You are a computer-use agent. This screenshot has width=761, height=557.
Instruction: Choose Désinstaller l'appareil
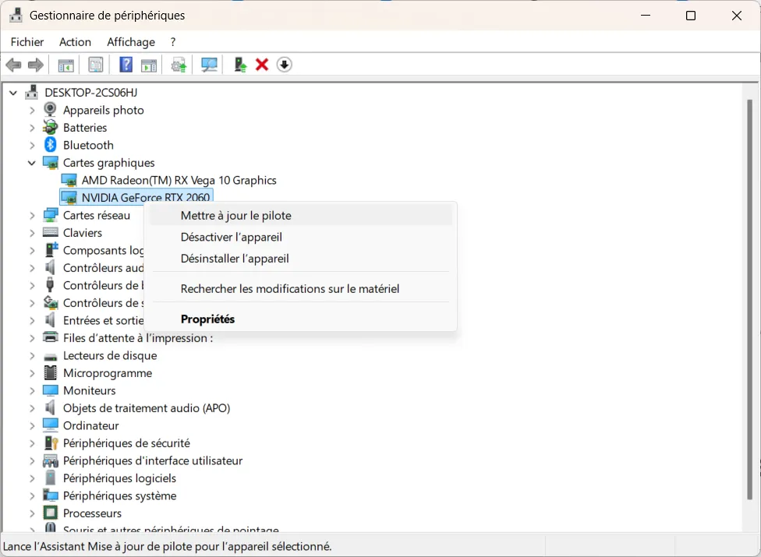click(301, 258)
